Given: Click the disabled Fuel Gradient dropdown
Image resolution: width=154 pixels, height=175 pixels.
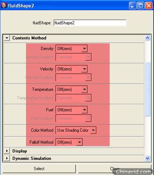Looking at the screenshot, I should tap(74, 118).
